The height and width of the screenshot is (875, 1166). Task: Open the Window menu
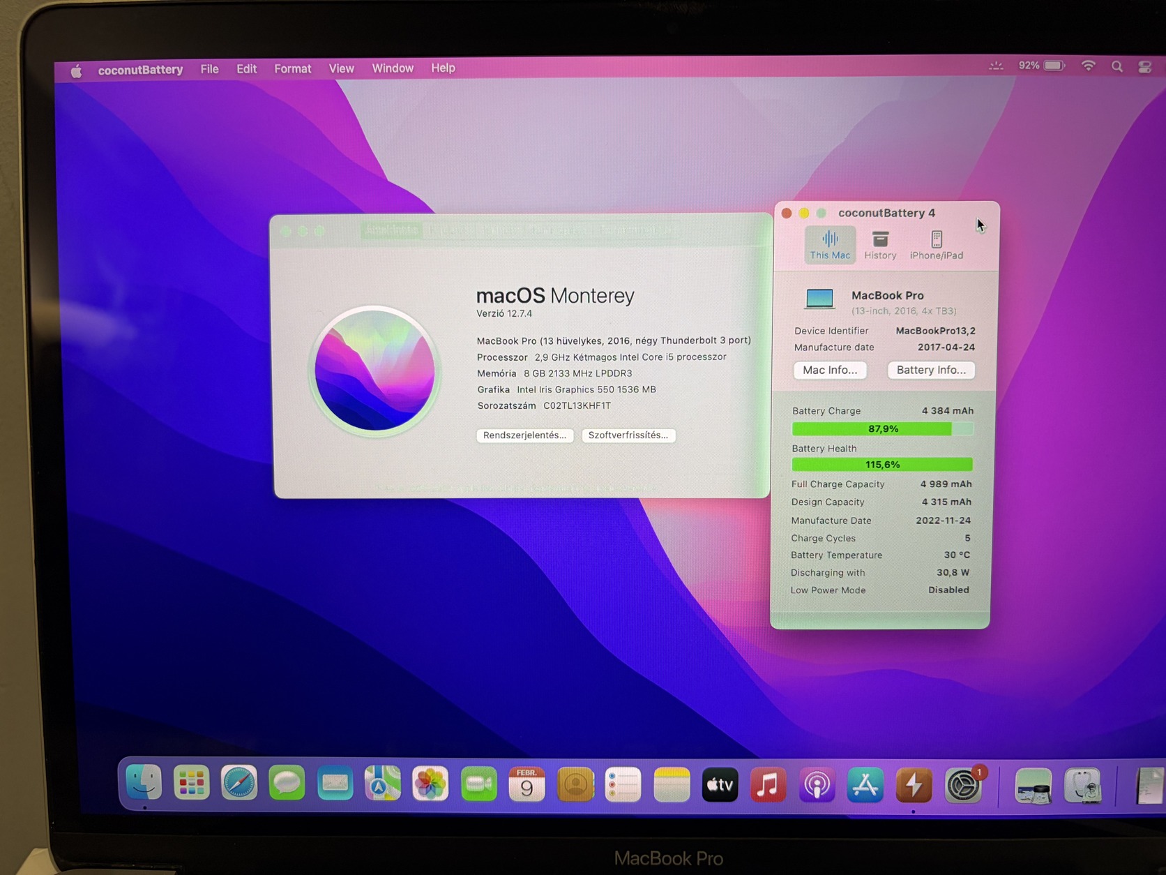pyautogui.click(x=393, y=68)
